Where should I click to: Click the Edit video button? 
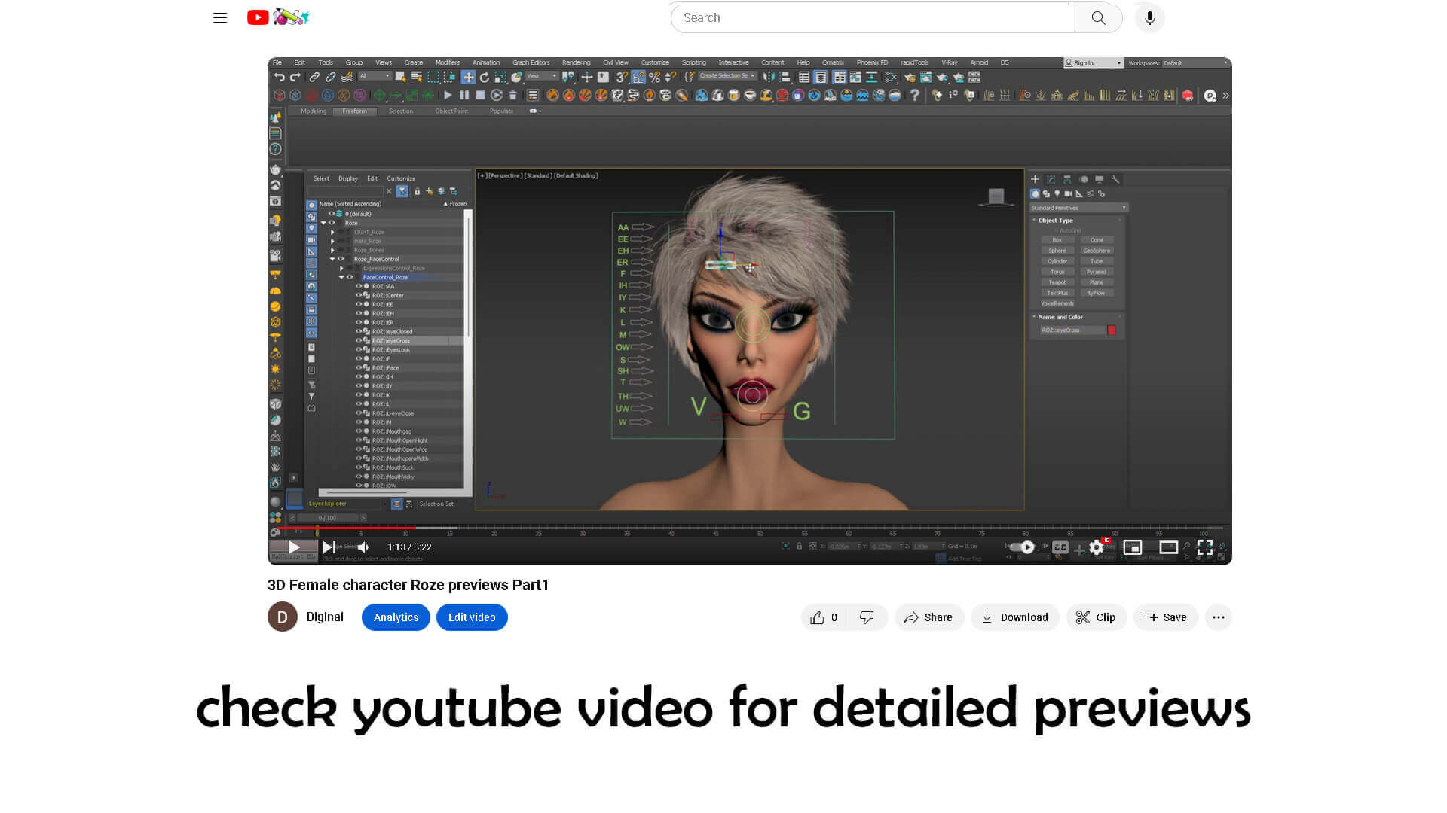coord(472,617)
